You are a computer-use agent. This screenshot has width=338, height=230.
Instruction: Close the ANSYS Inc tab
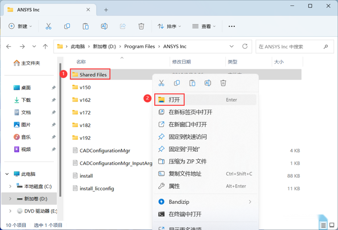tap(88, 10)
